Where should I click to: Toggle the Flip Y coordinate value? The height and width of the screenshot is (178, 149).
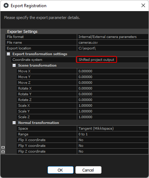pos(113,146)
